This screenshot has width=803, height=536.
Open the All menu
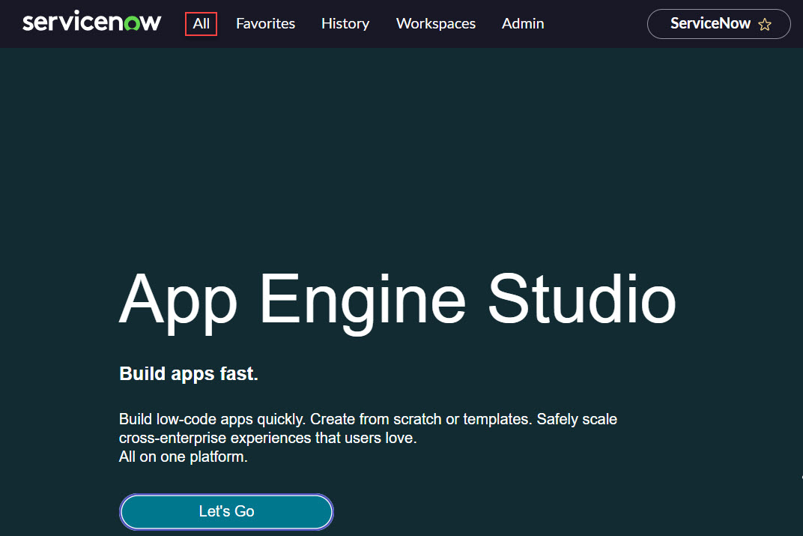pos(201,23)
